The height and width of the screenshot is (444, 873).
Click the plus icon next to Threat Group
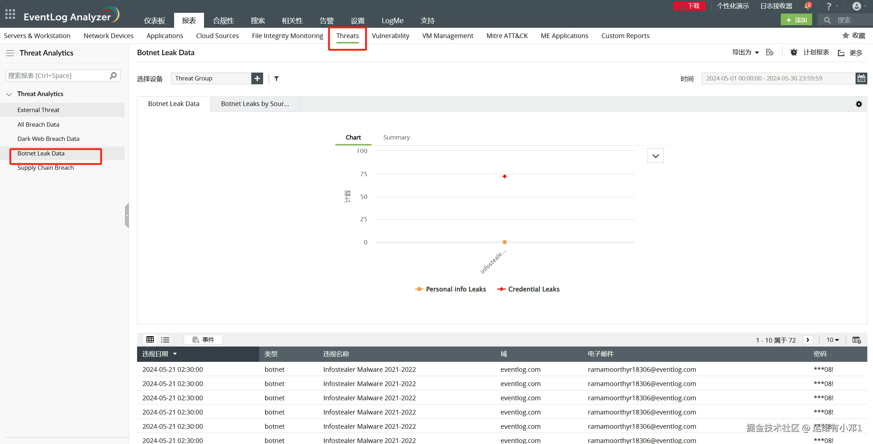pyautogui.click(x=257, y=78)
